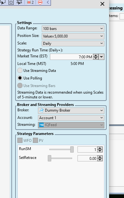Collapse the toolbar with the left chevron
The height and width of the screenshot is (198, 124).
pyautogui.click(x=48, y=2)
